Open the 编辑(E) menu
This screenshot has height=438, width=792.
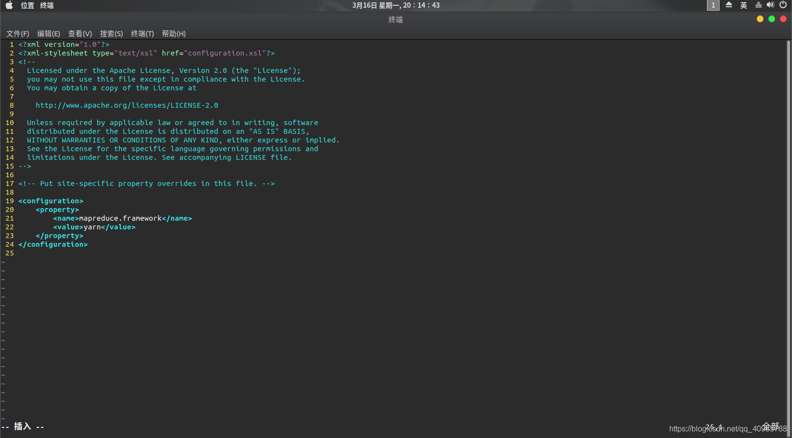click(49, 34)
